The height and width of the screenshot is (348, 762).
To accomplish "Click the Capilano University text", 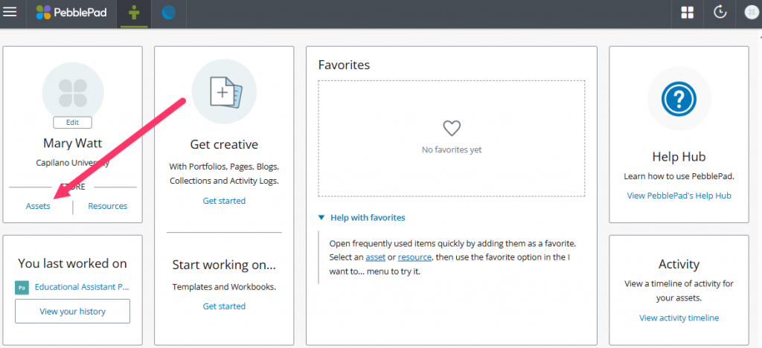I will coord(72,163).
